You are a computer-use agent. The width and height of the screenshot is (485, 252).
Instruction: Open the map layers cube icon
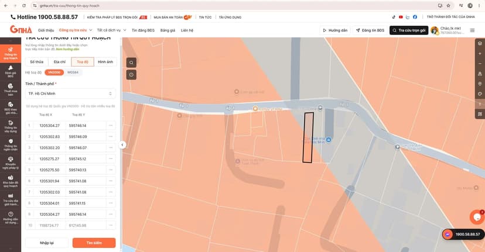tap(480, 43)
